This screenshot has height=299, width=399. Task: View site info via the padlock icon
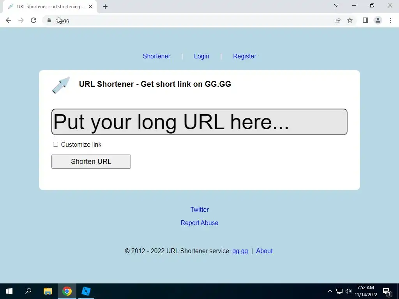[49, 20]
